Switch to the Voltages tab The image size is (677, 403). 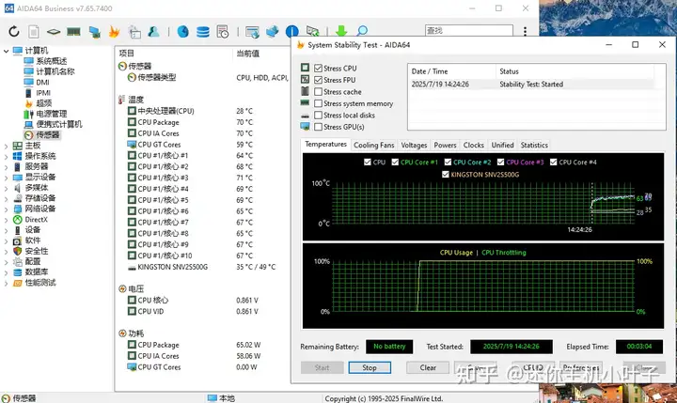(414, 145)
